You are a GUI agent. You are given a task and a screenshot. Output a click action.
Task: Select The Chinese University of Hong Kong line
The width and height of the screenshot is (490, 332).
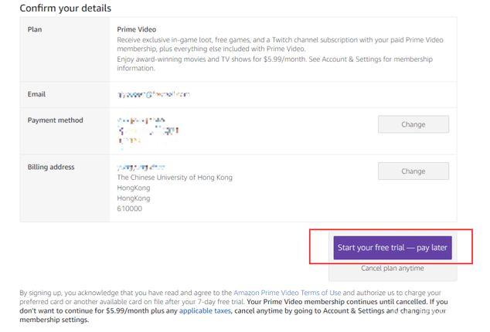tap(174, 178)
